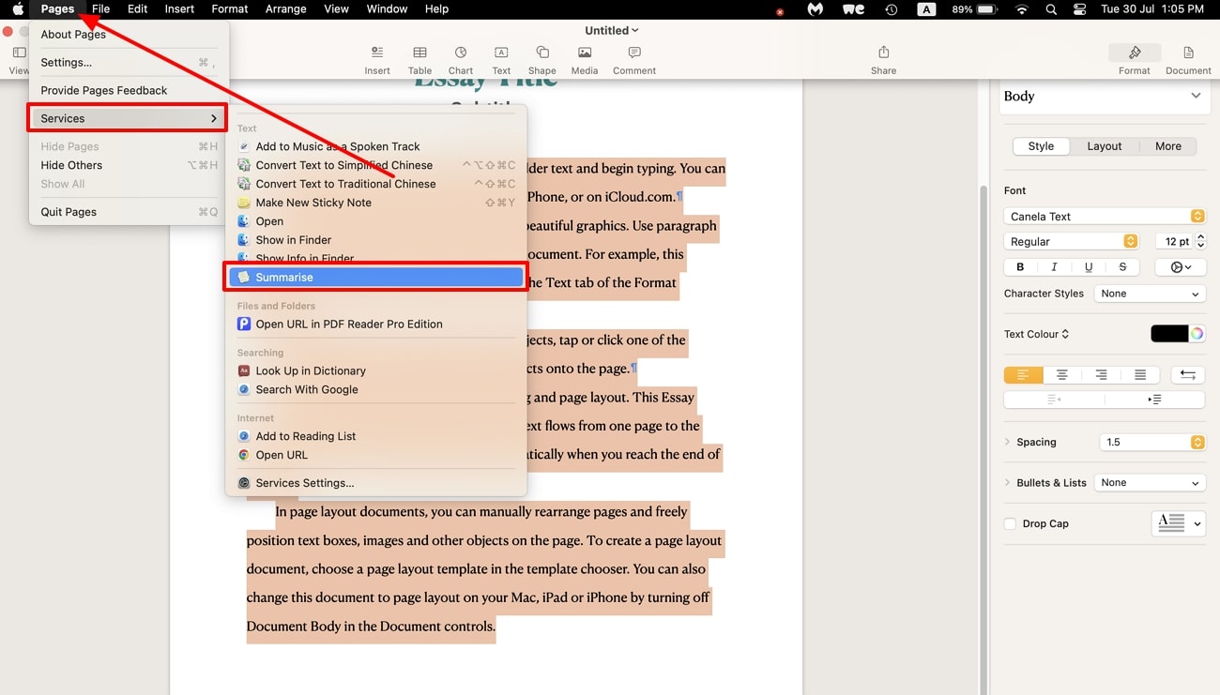Apply Italic to selected text
Viewport: 1220px width, 695px height.
tap(1054, 267)
